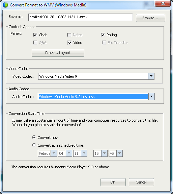Click the Cancel button
173x194 pixels.
point(141,182)
